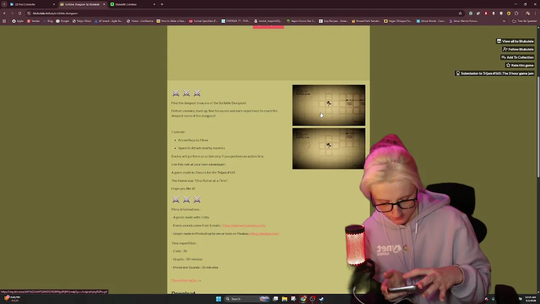
Task: Expand the More information section
Action: pyautogui.click(x=186, y=280)
